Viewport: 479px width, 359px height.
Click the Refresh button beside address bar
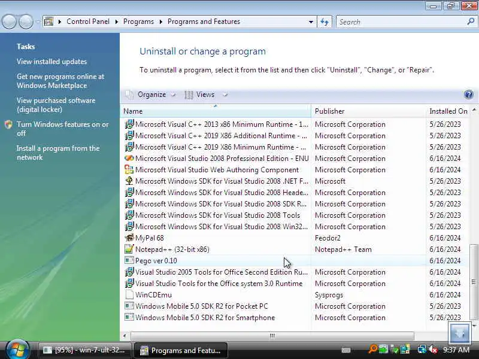pyautogui.click(x=325, y=22)
